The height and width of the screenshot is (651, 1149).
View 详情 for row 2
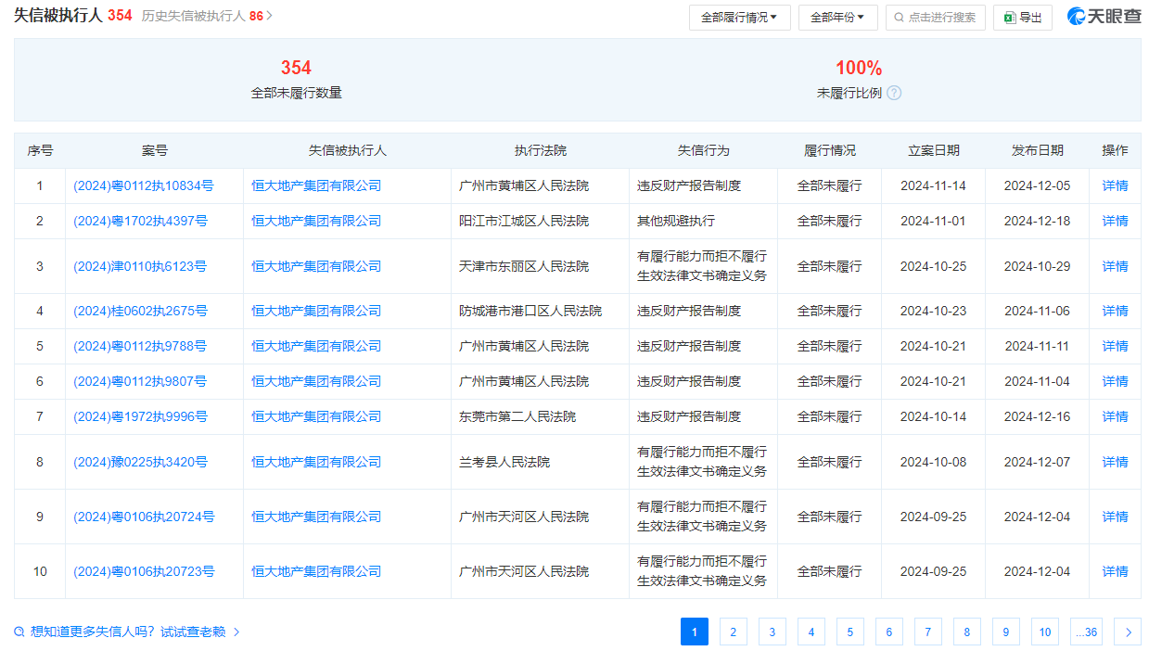pyautogui.click(x=1115, y=221)
